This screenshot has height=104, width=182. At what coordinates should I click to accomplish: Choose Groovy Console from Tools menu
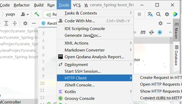tap(79, 98)
